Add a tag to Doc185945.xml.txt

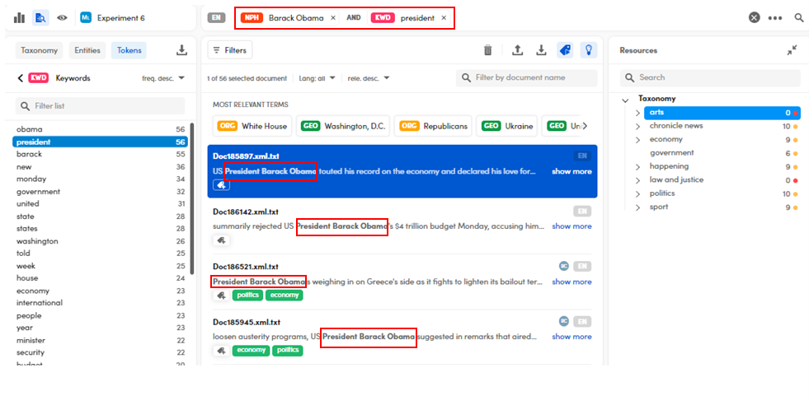[x=221, y=351]
